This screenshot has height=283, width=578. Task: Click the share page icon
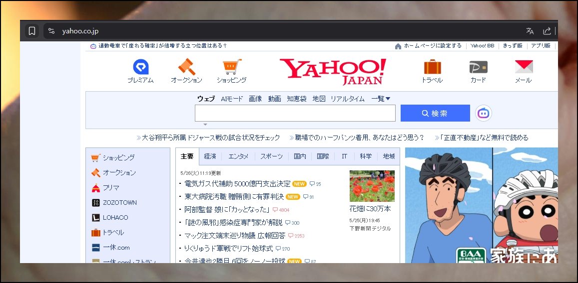point(547,31)
